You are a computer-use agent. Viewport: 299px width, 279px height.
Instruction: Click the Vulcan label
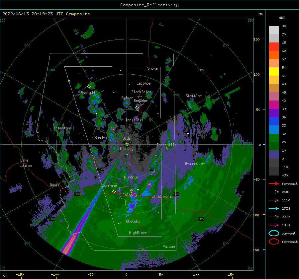(x=169, y=246)
